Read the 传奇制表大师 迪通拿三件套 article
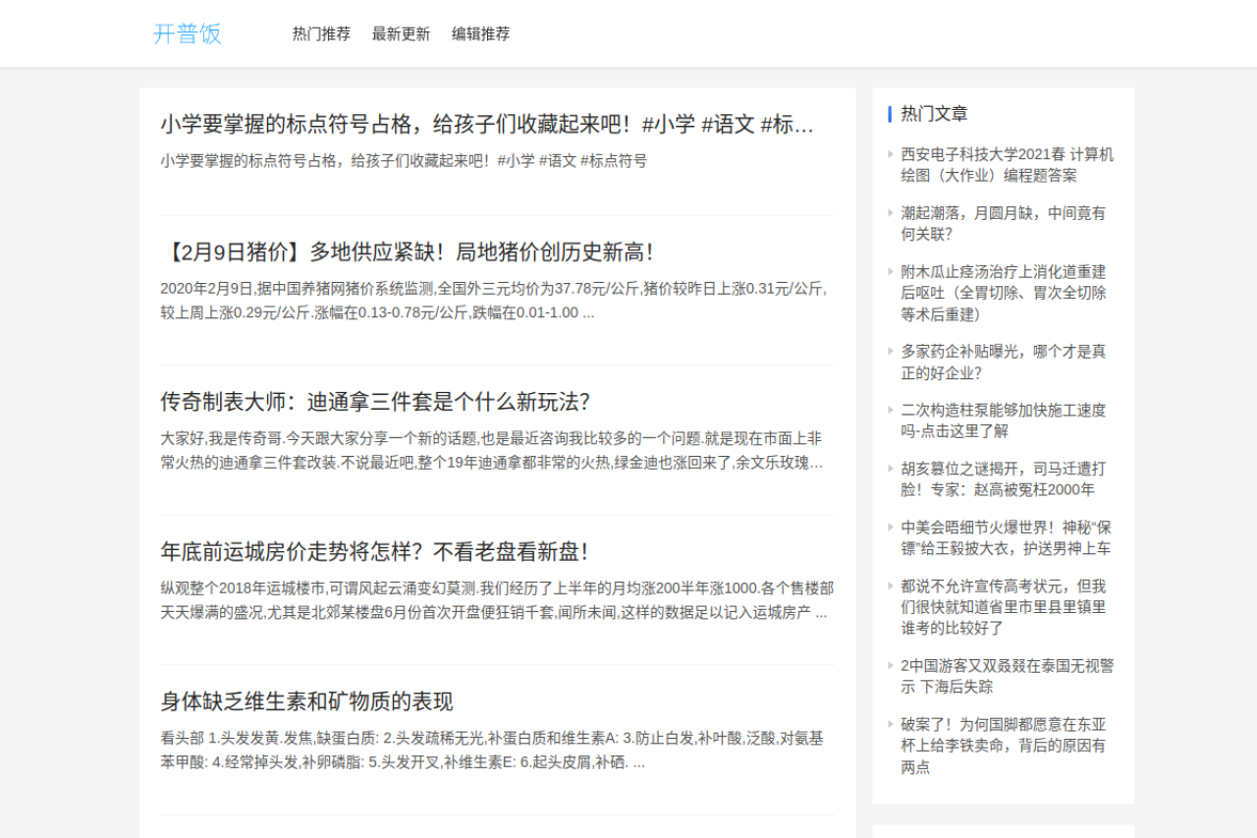1257x838 pixels. (374, 402)
